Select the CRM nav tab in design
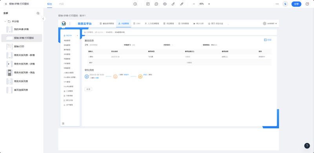This screenshot has height=153, width=314. 137,24
